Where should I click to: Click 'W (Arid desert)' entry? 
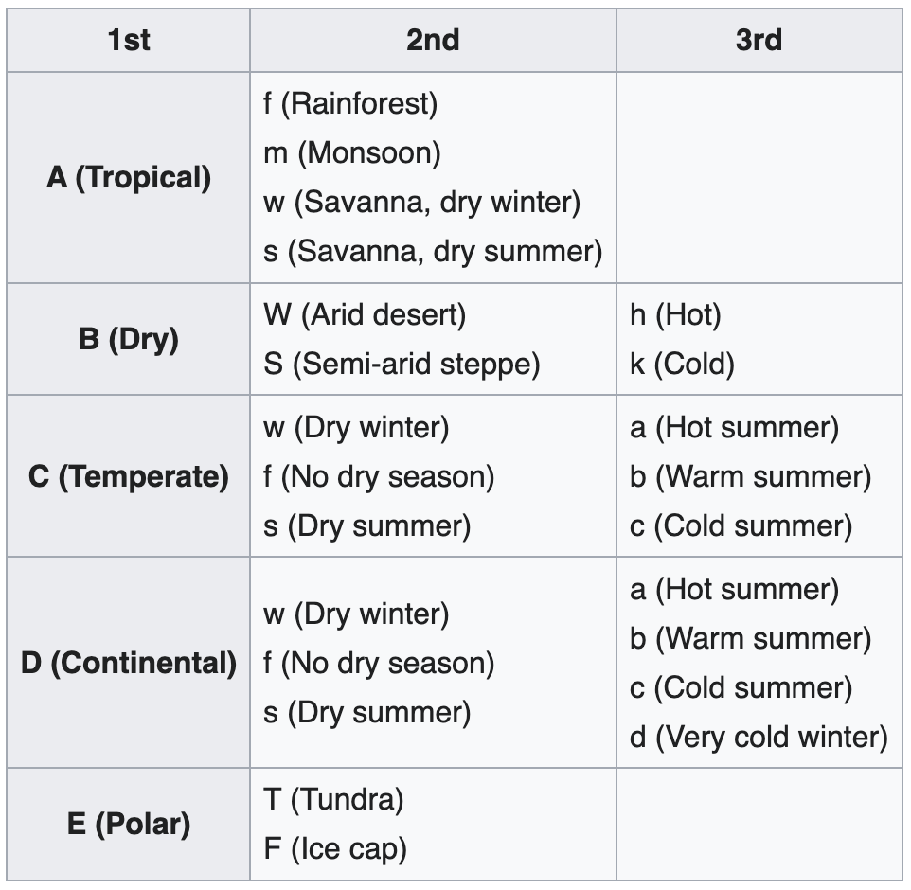(365, 315)
